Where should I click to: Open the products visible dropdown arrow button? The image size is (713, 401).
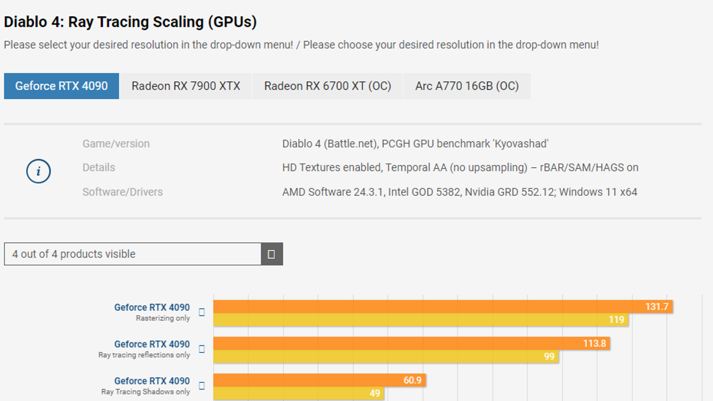(x=271, y=254)
